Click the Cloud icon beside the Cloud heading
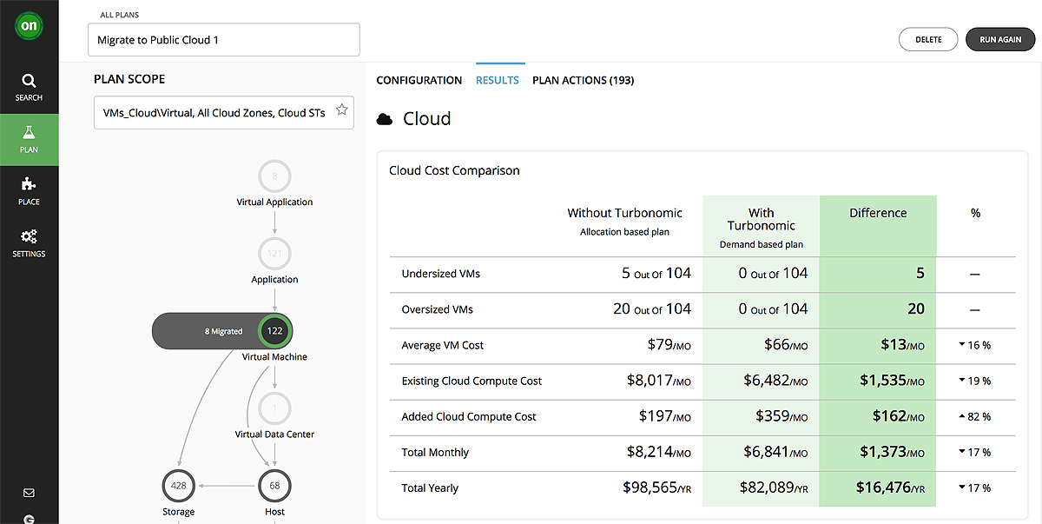The image size is (1042, 524). (x=385, y=118)
